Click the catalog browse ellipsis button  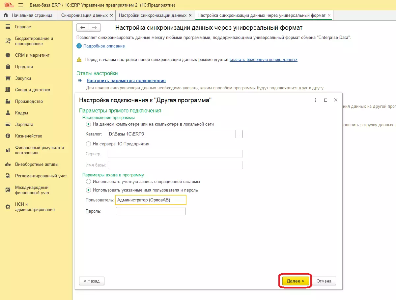point(239,134)
